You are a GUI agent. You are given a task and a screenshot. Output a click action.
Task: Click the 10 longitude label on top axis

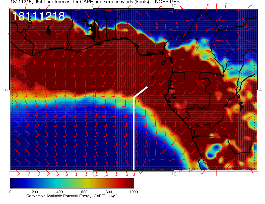[174, 5]
